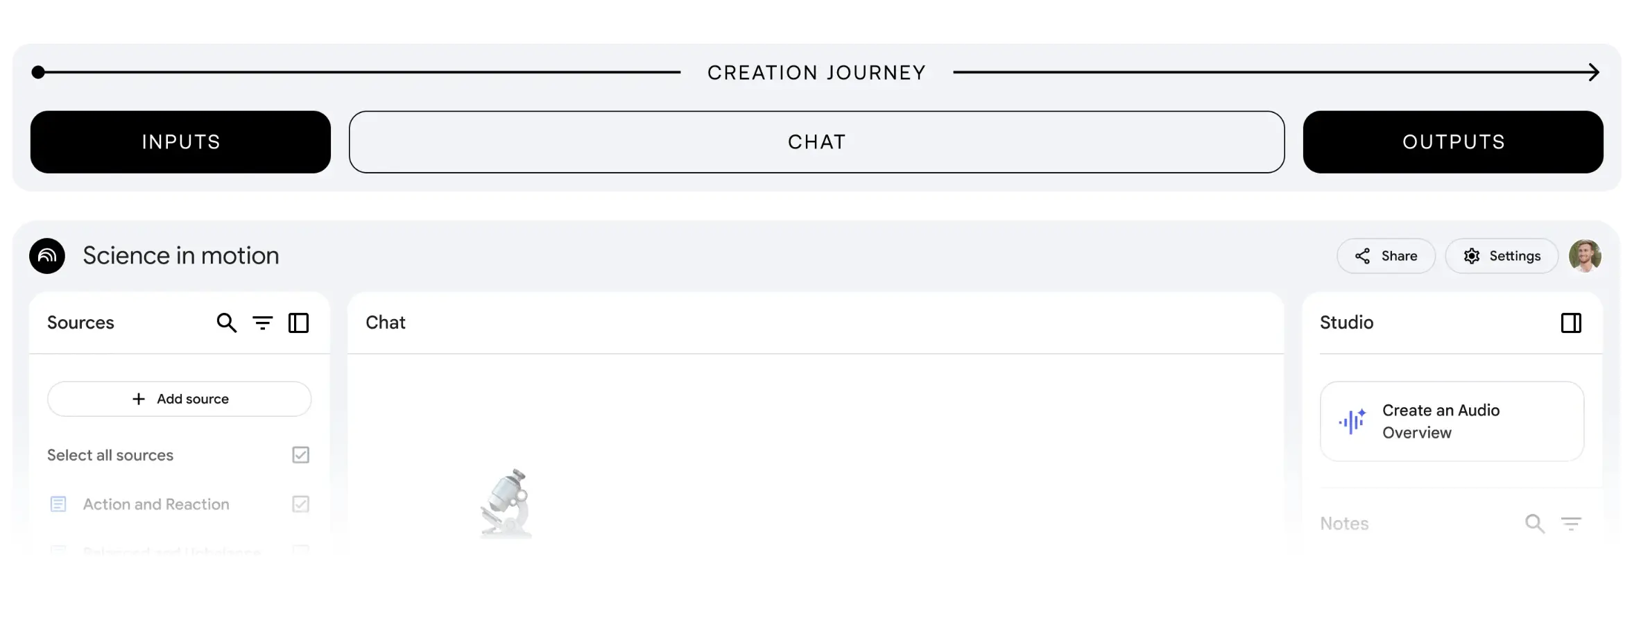Click the Audio Overview waveform icon
The width and height of the screenshot is (1641, 634).
pos(1352,421)
